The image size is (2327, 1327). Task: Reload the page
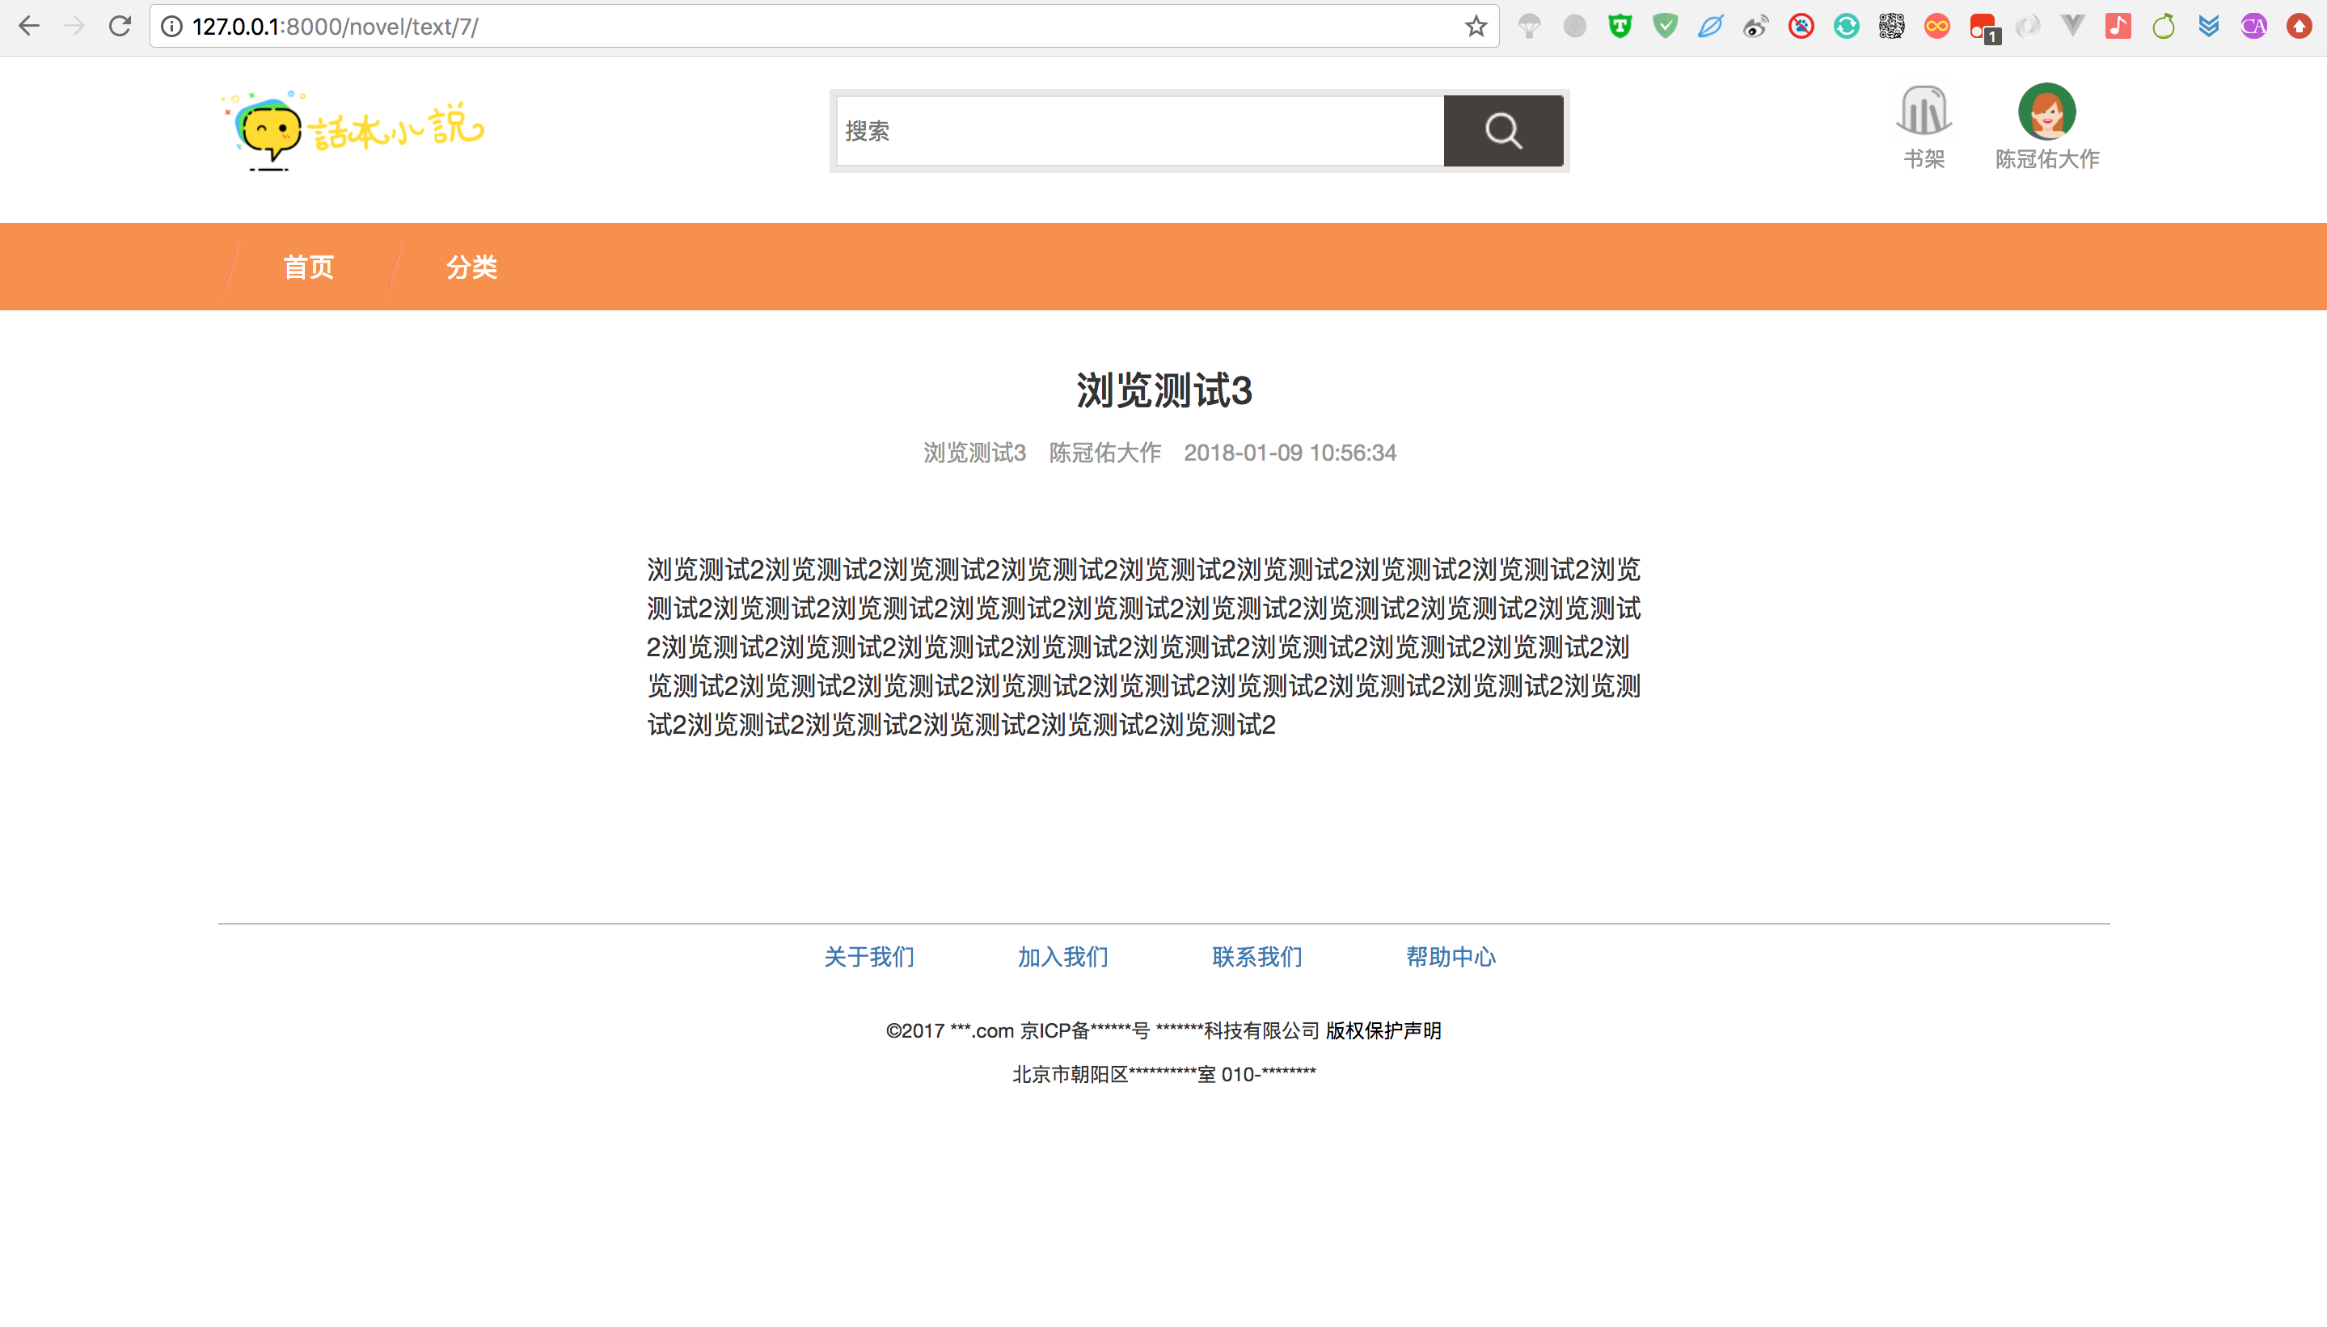pos(120,27)
